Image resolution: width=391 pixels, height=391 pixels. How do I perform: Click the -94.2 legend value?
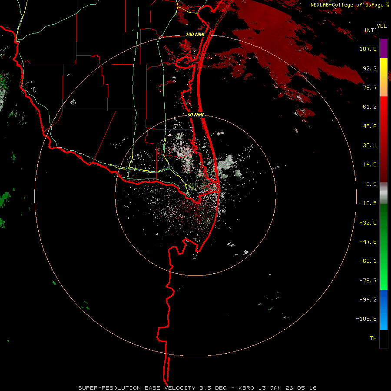click(368, 300)
